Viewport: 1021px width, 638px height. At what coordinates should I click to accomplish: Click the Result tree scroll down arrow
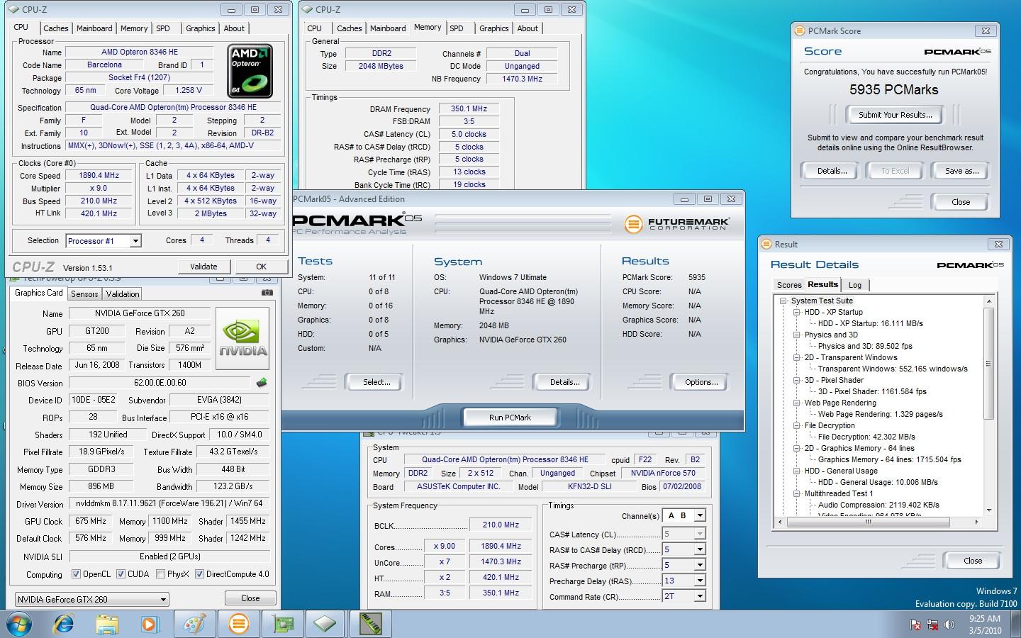pos(989,510)
